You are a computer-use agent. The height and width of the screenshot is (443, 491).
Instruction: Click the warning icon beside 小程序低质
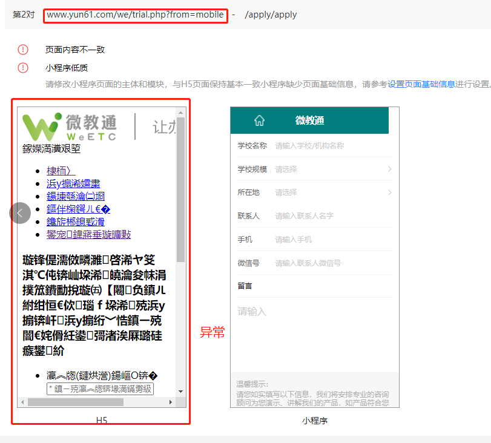pos(23,68)
